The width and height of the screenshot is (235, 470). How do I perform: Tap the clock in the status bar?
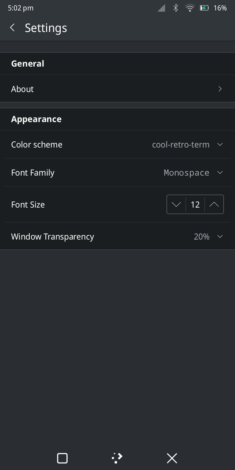tap(21, 8)
